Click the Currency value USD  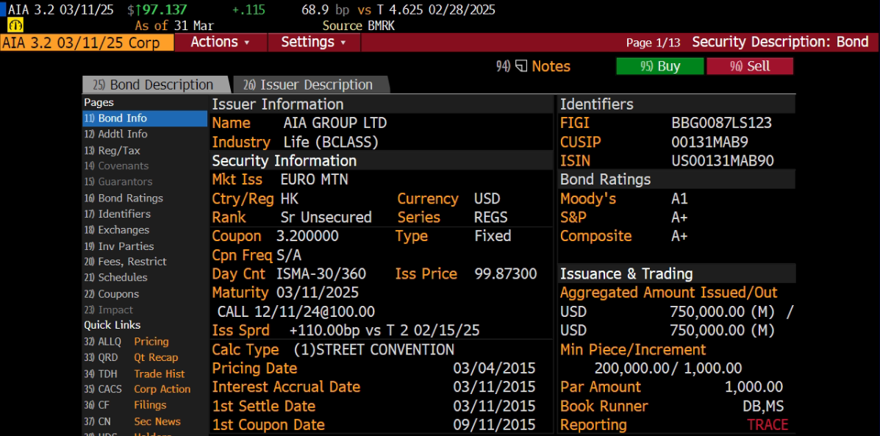pyautogui.click(x=487, y=199)
